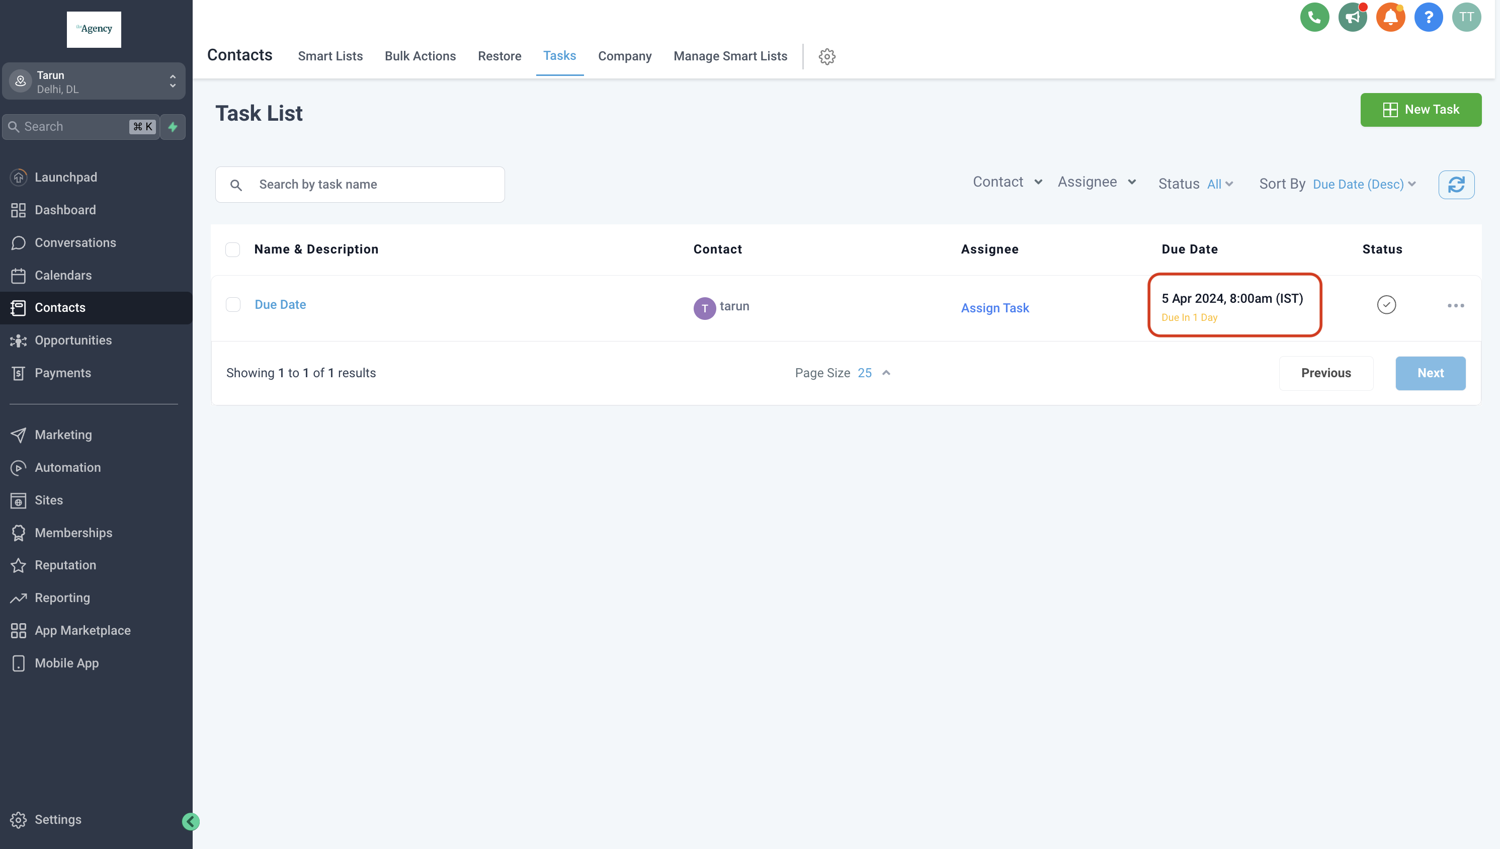Open Opportunities in the sidebar
1500x849 pixels.
tap(73, 340)
